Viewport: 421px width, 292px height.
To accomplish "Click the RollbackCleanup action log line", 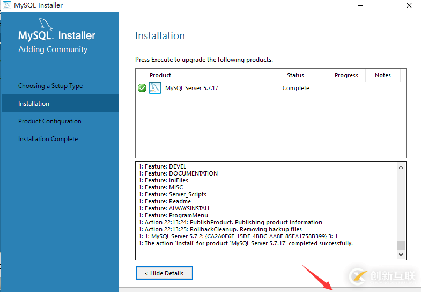I will (220, 229).
